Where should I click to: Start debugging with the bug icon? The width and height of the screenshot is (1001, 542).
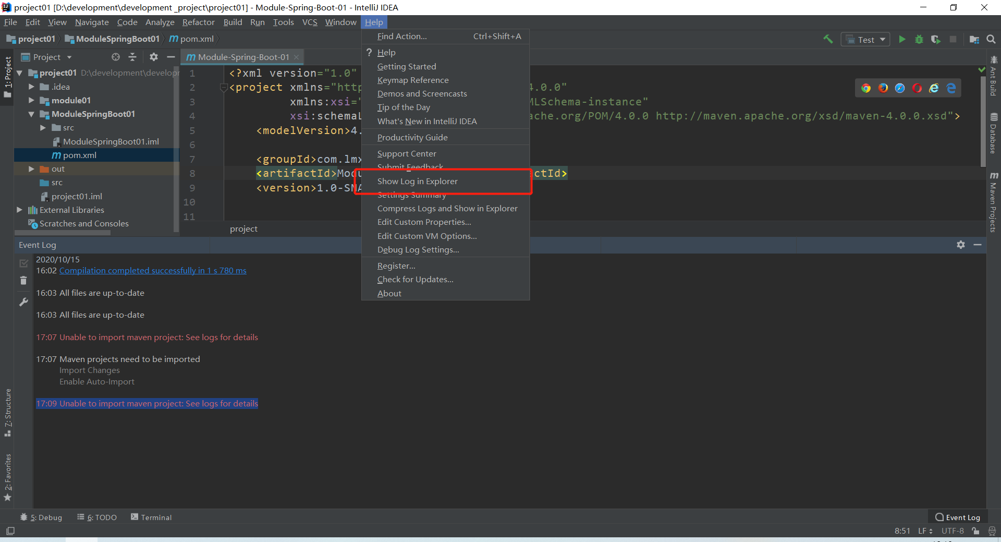pos(919,39)
